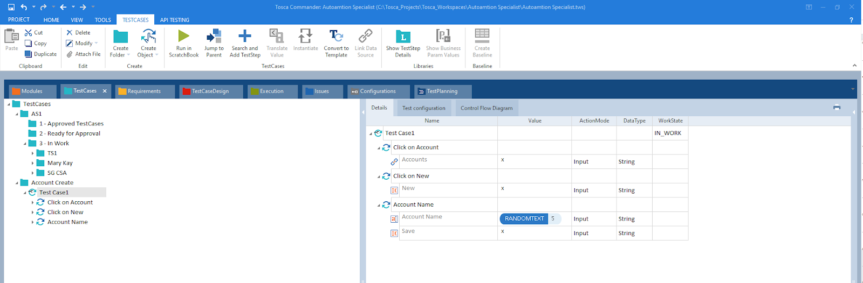The height and width of the screenshot is (283, 863).
Task: Collapse the '3 - In Work' folder
Action: point(25,144)
